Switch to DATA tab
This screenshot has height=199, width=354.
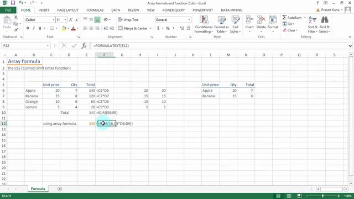point(116,10)
